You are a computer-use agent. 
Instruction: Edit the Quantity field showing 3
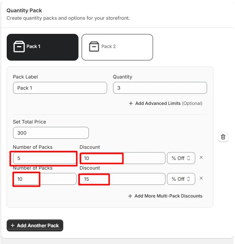pos(160,88)
